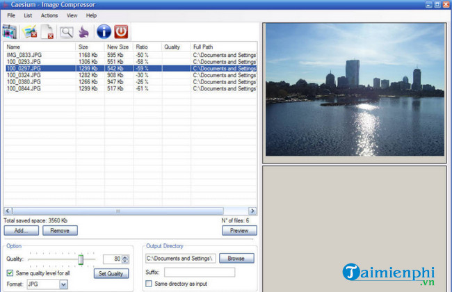Click the Full Path column header

click(224, 47)
